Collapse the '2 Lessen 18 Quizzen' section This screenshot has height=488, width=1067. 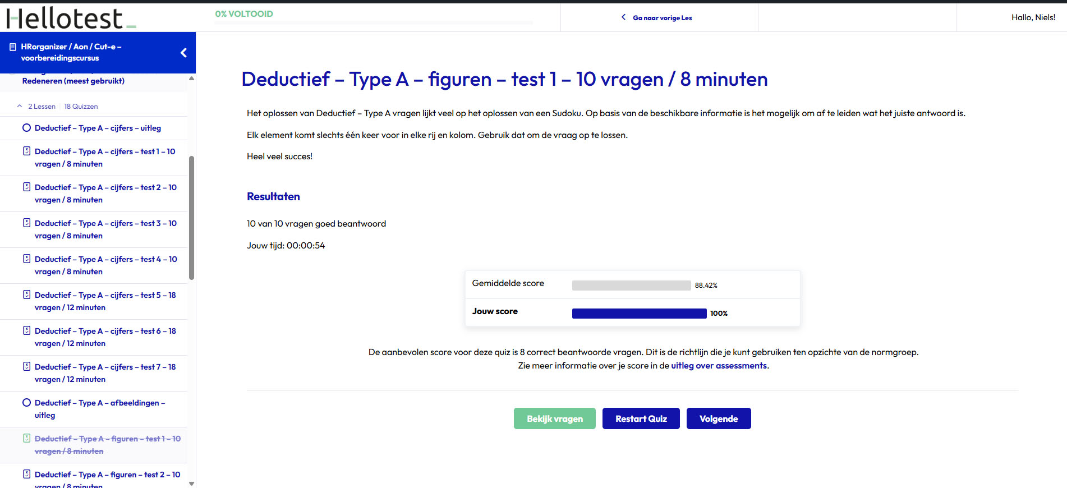pyautogui.click(x=20, y=106)
